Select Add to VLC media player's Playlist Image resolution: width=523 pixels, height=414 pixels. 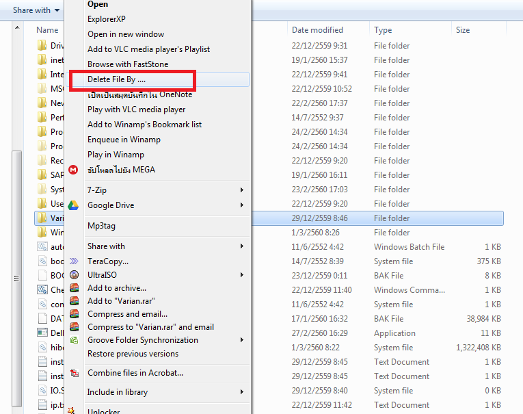click(148, 49)
